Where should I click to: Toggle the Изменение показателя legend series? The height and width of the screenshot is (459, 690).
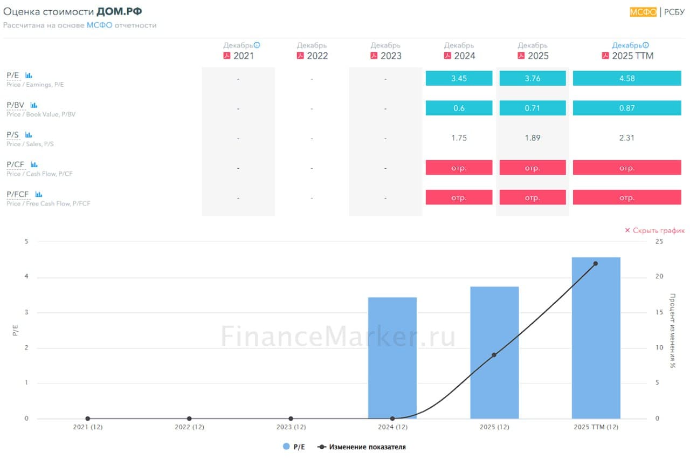coord(362,447)
